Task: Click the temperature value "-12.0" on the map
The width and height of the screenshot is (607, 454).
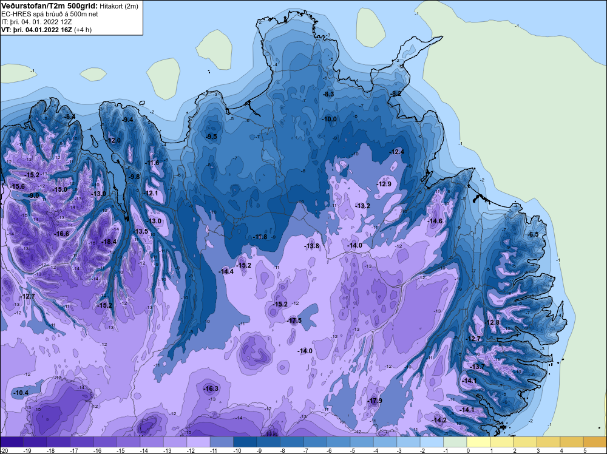Action: (x=114, y=140)
